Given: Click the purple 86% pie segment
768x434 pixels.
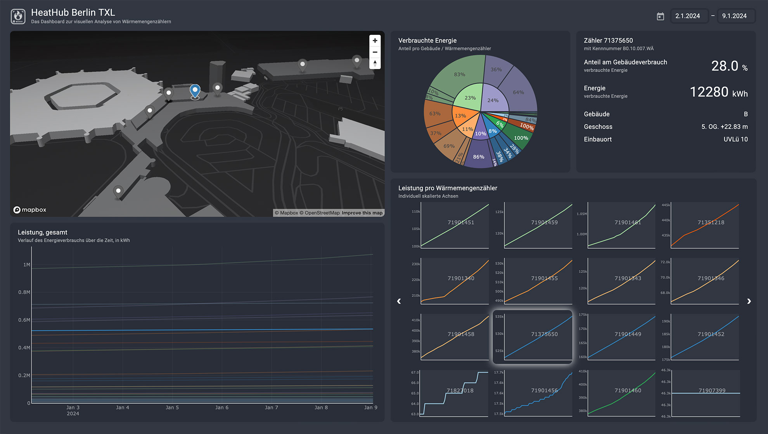Looking at the screenshot, I should (478, 157).
